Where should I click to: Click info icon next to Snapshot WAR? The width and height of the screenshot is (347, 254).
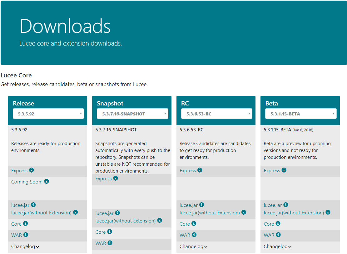110,243
